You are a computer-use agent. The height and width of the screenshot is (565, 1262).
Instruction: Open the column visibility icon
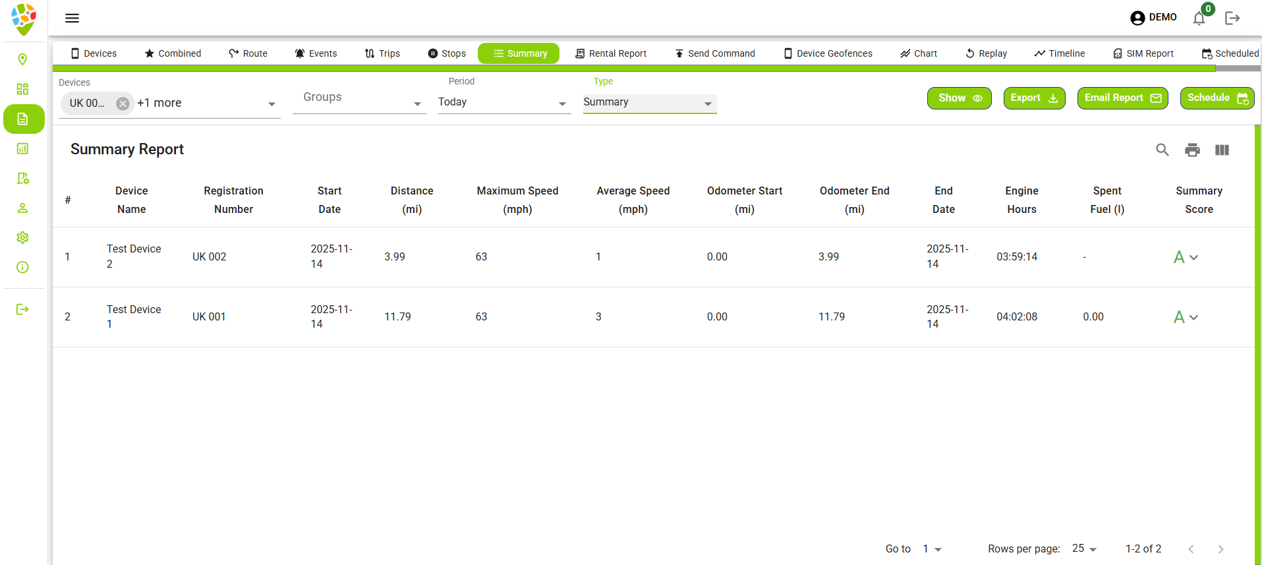point(1222,150)
